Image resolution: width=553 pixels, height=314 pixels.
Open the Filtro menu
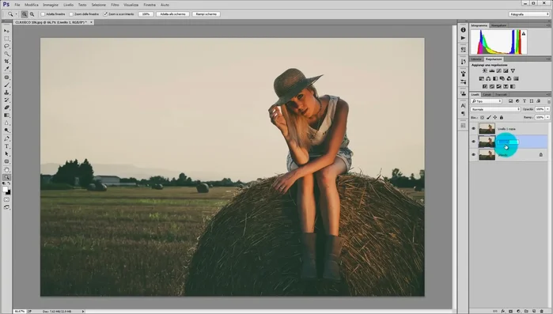coord(115,5)
